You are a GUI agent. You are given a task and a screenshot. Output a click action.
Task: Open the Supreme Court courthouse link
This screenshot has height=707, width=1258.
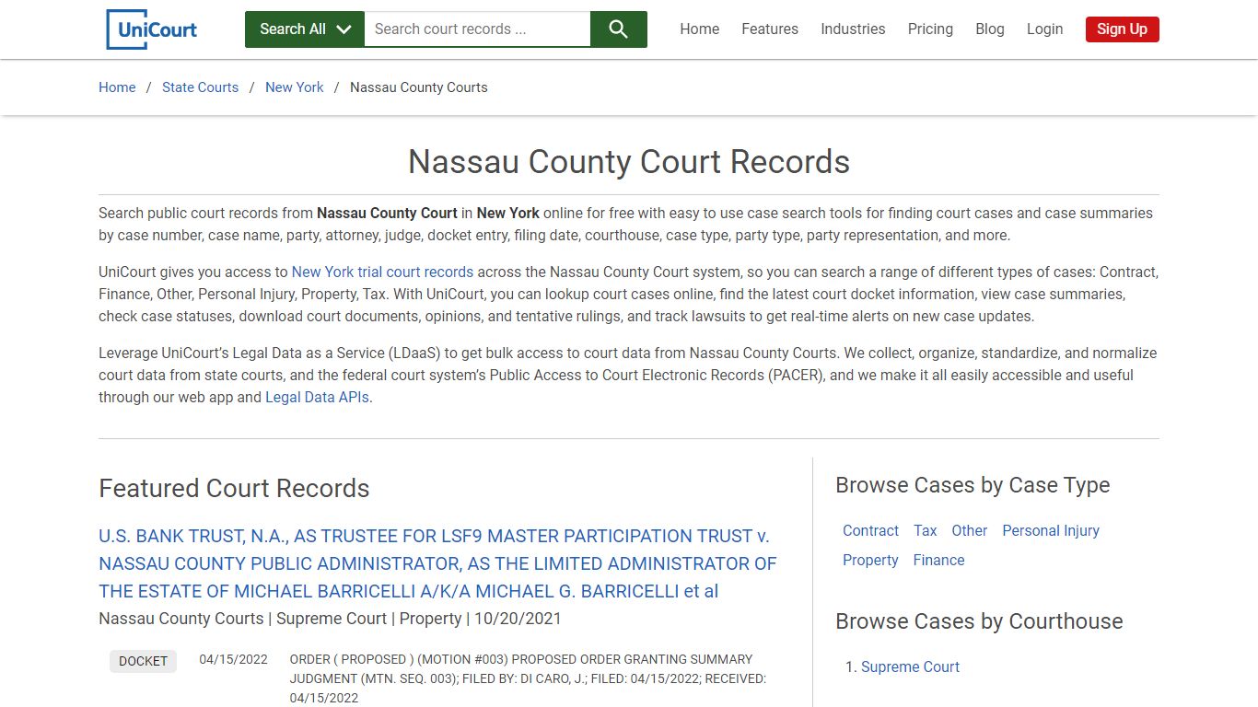910,667
